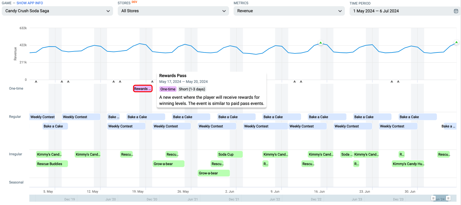Click the green triangle marker at chart's right edge
This screenshot has width=461, height=205.
point(456,42)
